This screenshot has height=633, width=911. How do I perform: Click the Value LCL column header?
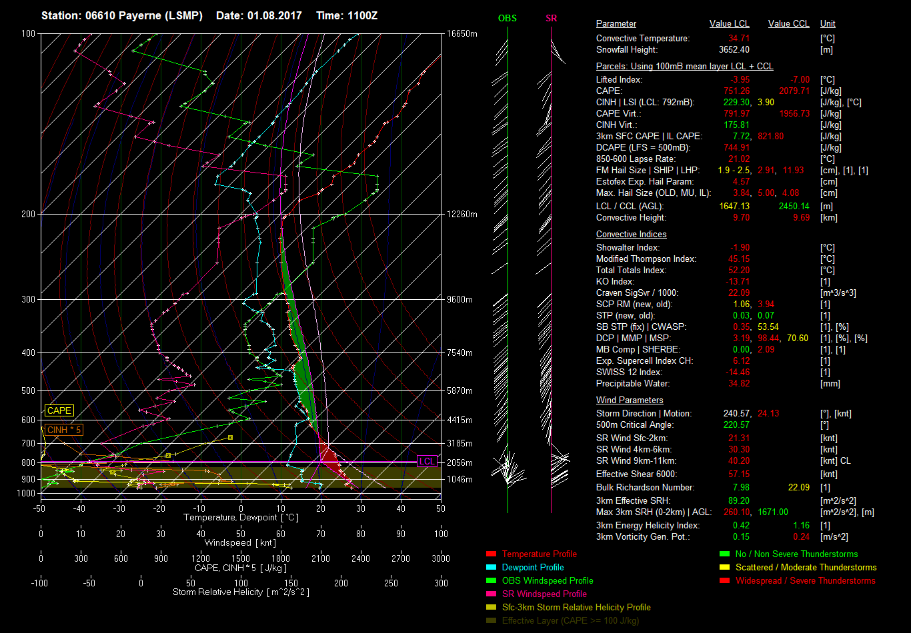click(x=730, y=24)
